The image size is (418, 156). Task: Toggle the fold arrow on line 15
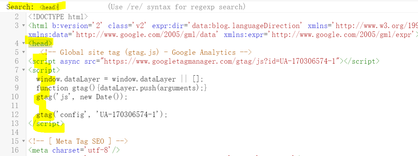[24, 141]
